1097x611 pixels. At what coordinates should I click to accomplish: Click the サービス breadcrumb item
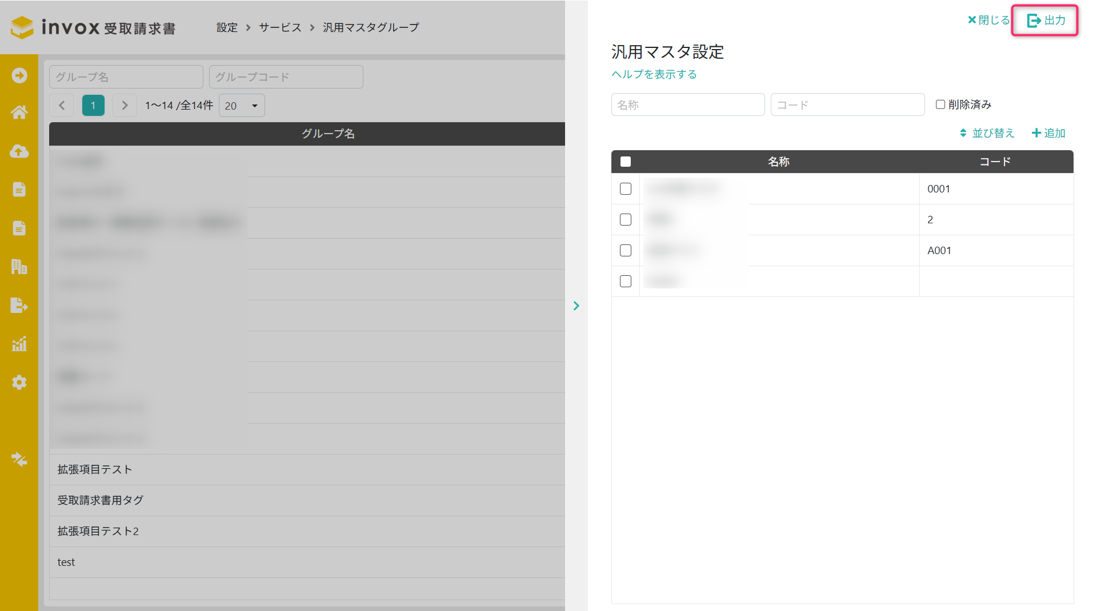click(x=280, y=27)
